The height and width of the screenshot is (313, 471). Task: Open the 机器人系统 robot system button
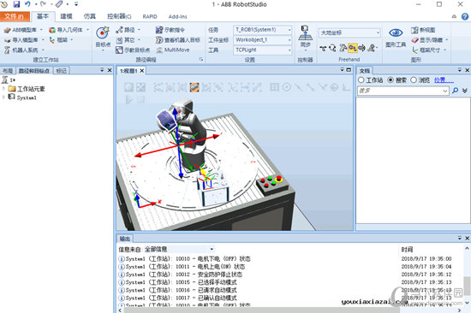click(x=24, y=50)
